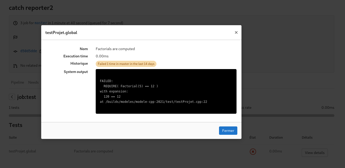Click the Détails column header
This screenshot has width=345, height=168.
(x=307, y=137)
